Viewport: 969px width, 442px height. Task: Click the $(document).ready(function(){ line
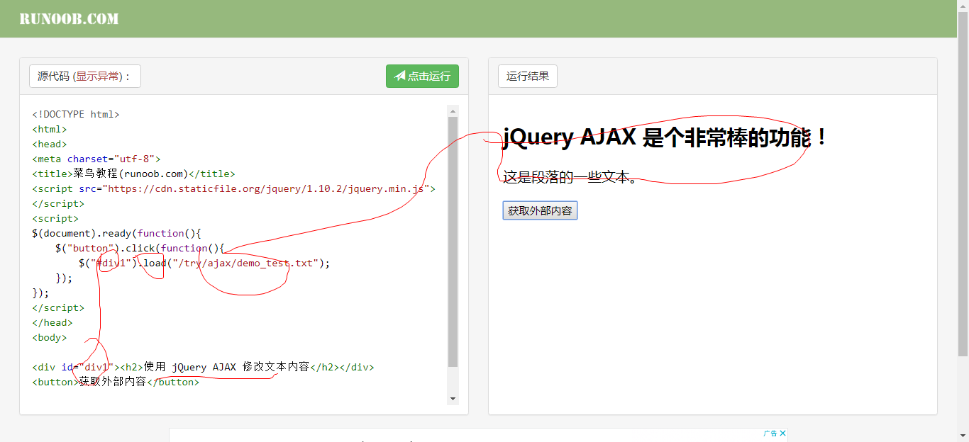117,233
